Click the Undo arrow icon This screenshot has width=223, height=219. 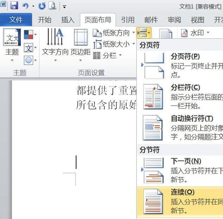[x=25, y=6]
